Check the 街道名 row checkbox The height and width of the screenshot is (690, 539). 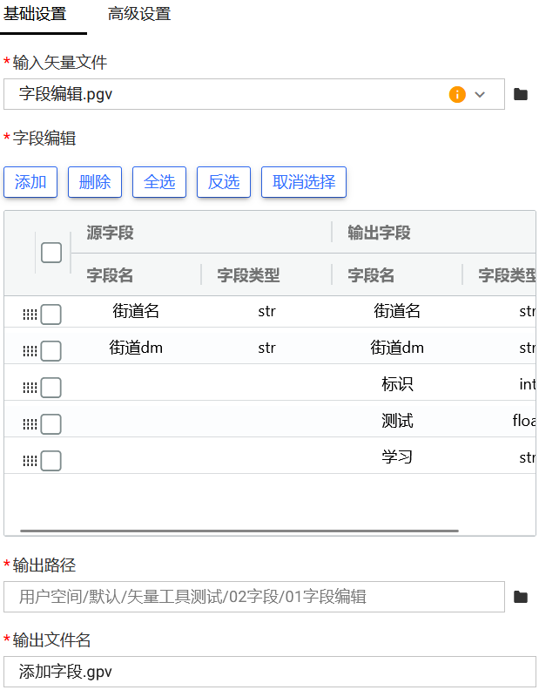click(x=51, y=315)
